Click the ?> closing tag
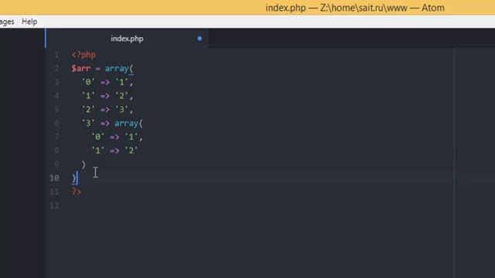Viewport: 495px width, 278px height. [77, 192]
